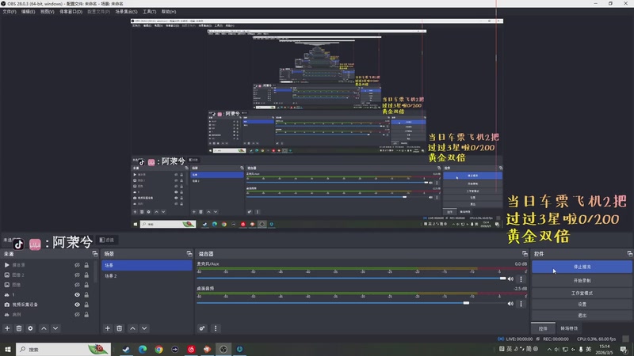Pop out the 控件 controls dock
634x356 pixels.
point(629,253)
